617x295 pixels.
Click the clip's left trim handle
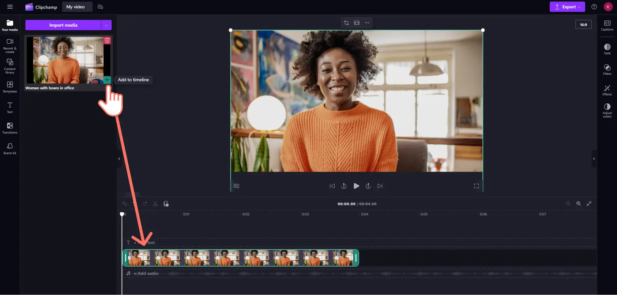coord(125,258)
